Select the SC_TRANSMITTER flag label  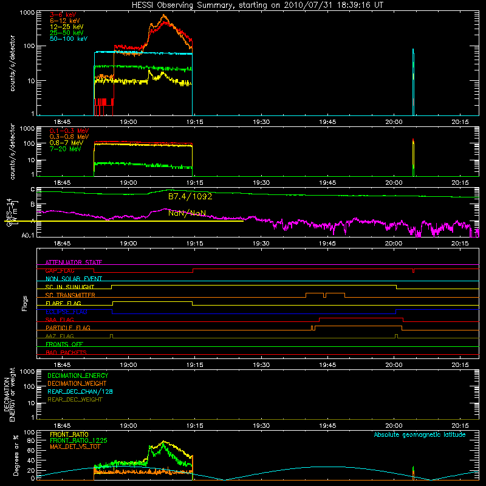[x=70, y=295]
